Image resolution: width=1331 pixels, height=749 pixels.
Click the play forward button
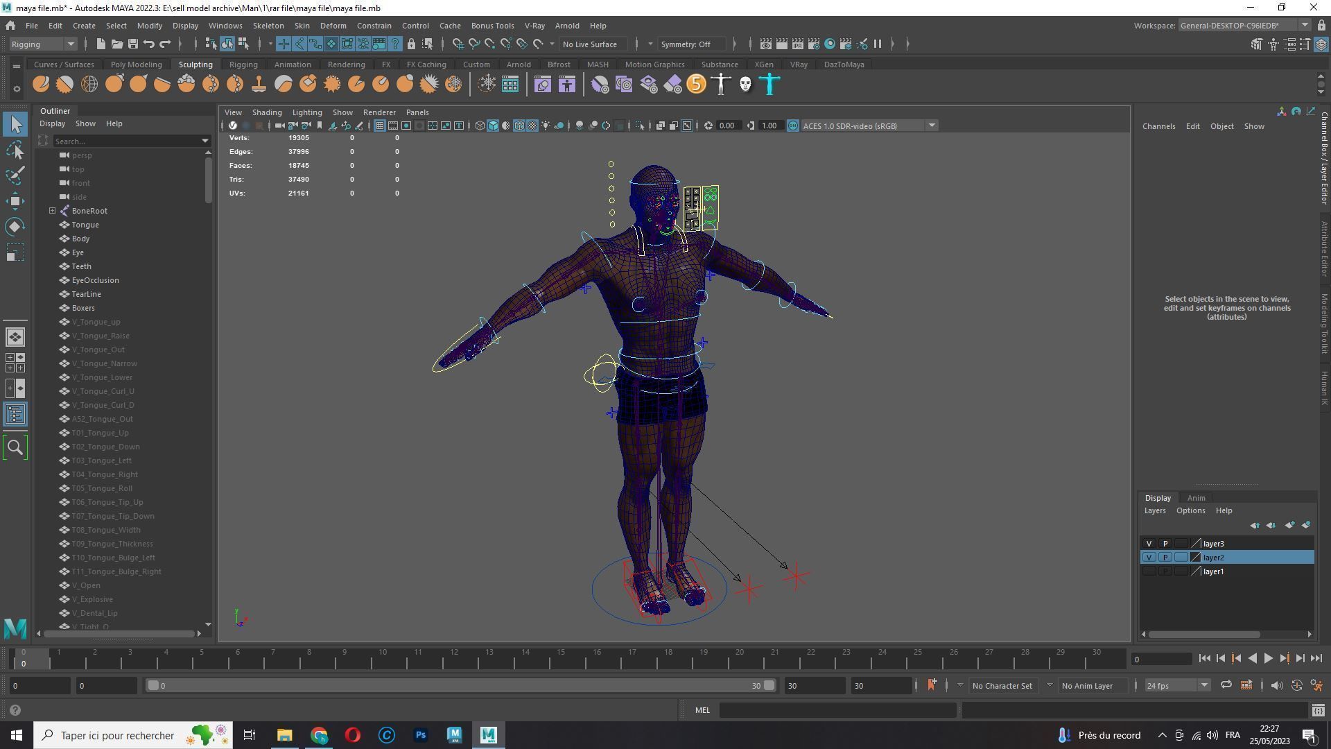tap(1268, 659)
